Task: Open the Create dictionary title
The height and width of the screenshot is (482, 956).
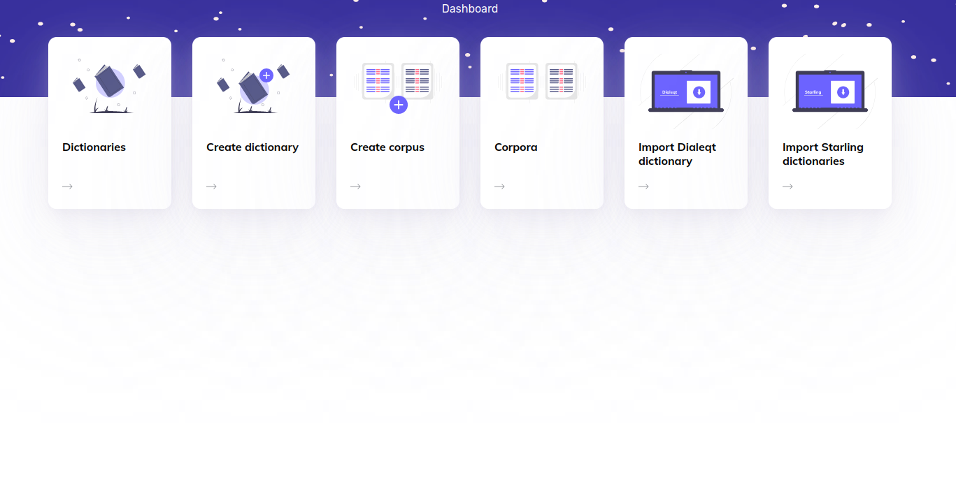Action: coord(252,147)
